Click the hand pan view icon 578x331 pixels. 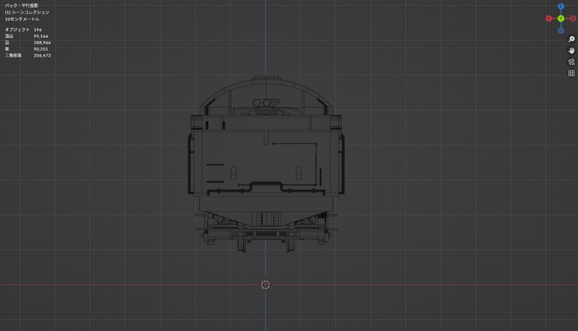[x=571, y=51]
